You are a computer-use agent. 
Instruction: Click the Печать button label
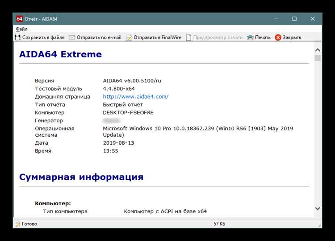[x=263, y=38]
